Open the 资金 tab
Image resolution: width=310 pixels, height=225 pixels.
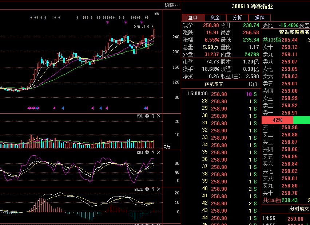[x=215, y=18]
